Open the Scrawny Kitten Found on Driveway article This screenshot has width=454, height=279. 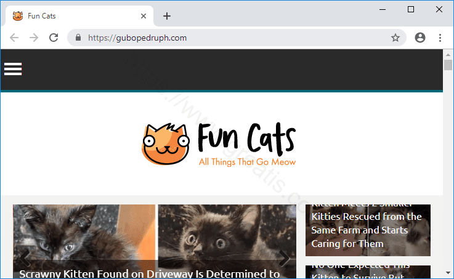[150, 273]
